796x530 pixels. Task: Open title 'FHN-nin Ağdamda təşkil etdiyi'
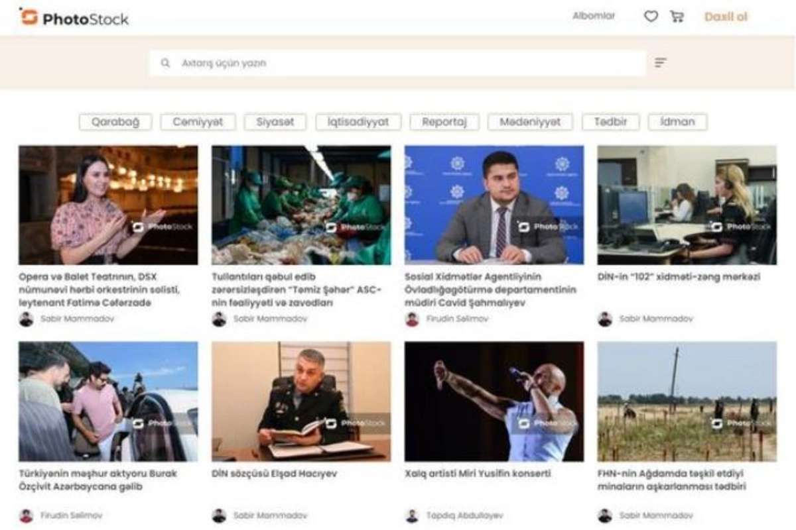pyautogui.click(x=673, y=480)
